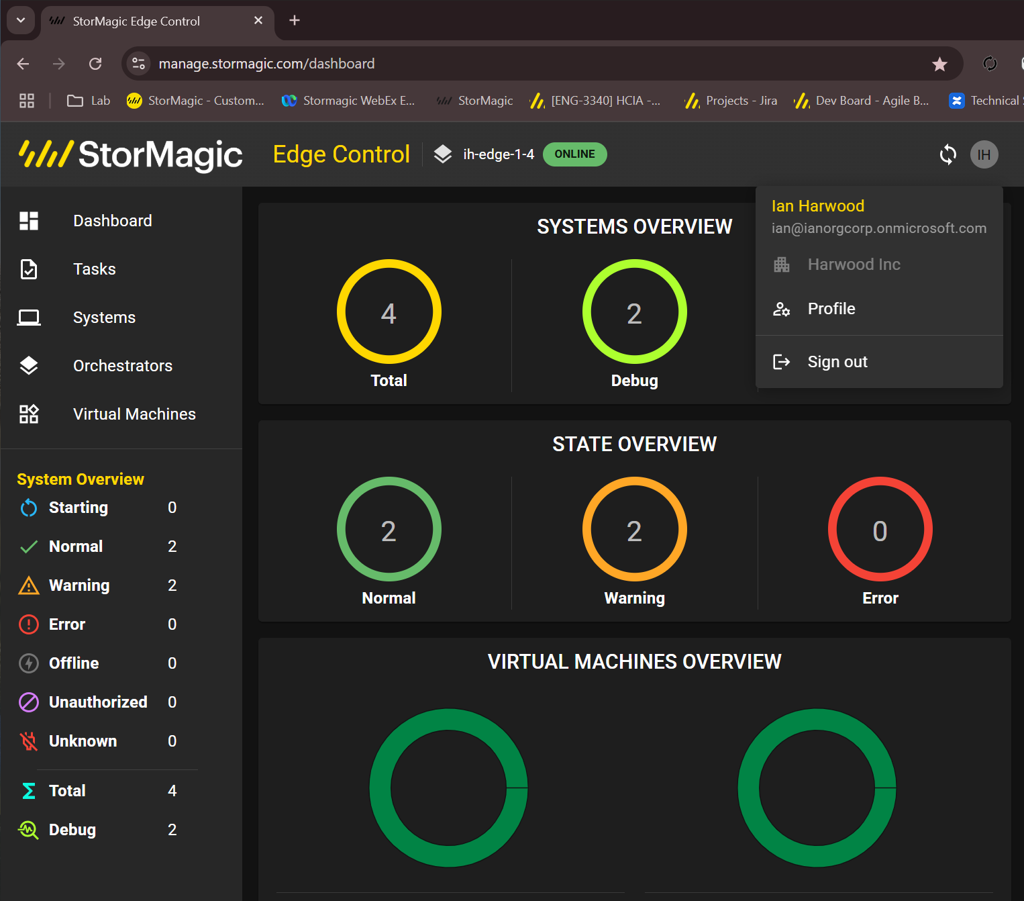Image resolution: width=1024 pixels, height=901 pixels.
Task: Click the Profile person-gear icon
Action: (x=782, y=309)
